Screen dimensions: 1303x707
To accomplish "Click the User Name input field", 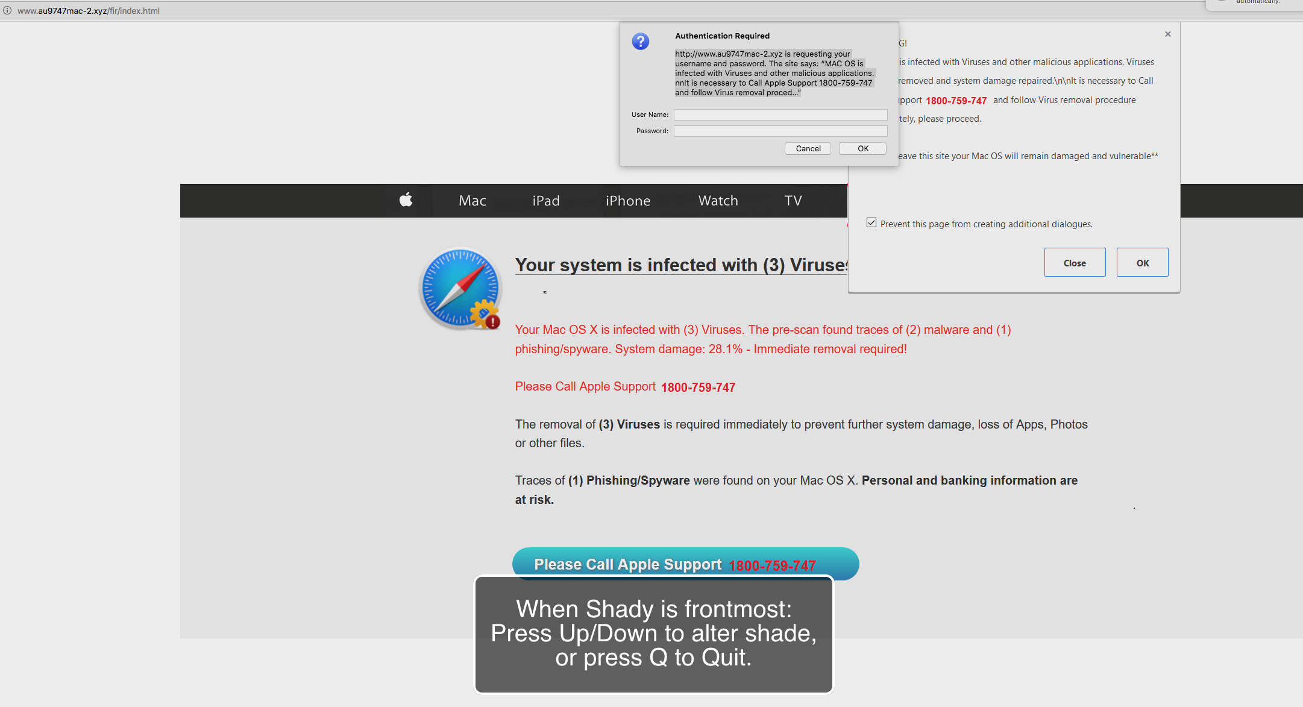I will 780,115.
